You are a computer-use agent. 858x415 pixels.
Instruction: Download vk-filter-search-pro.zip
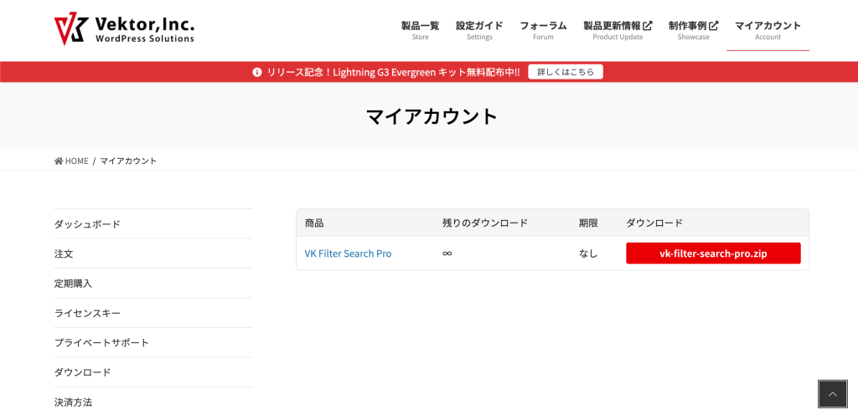click(713, 254)
